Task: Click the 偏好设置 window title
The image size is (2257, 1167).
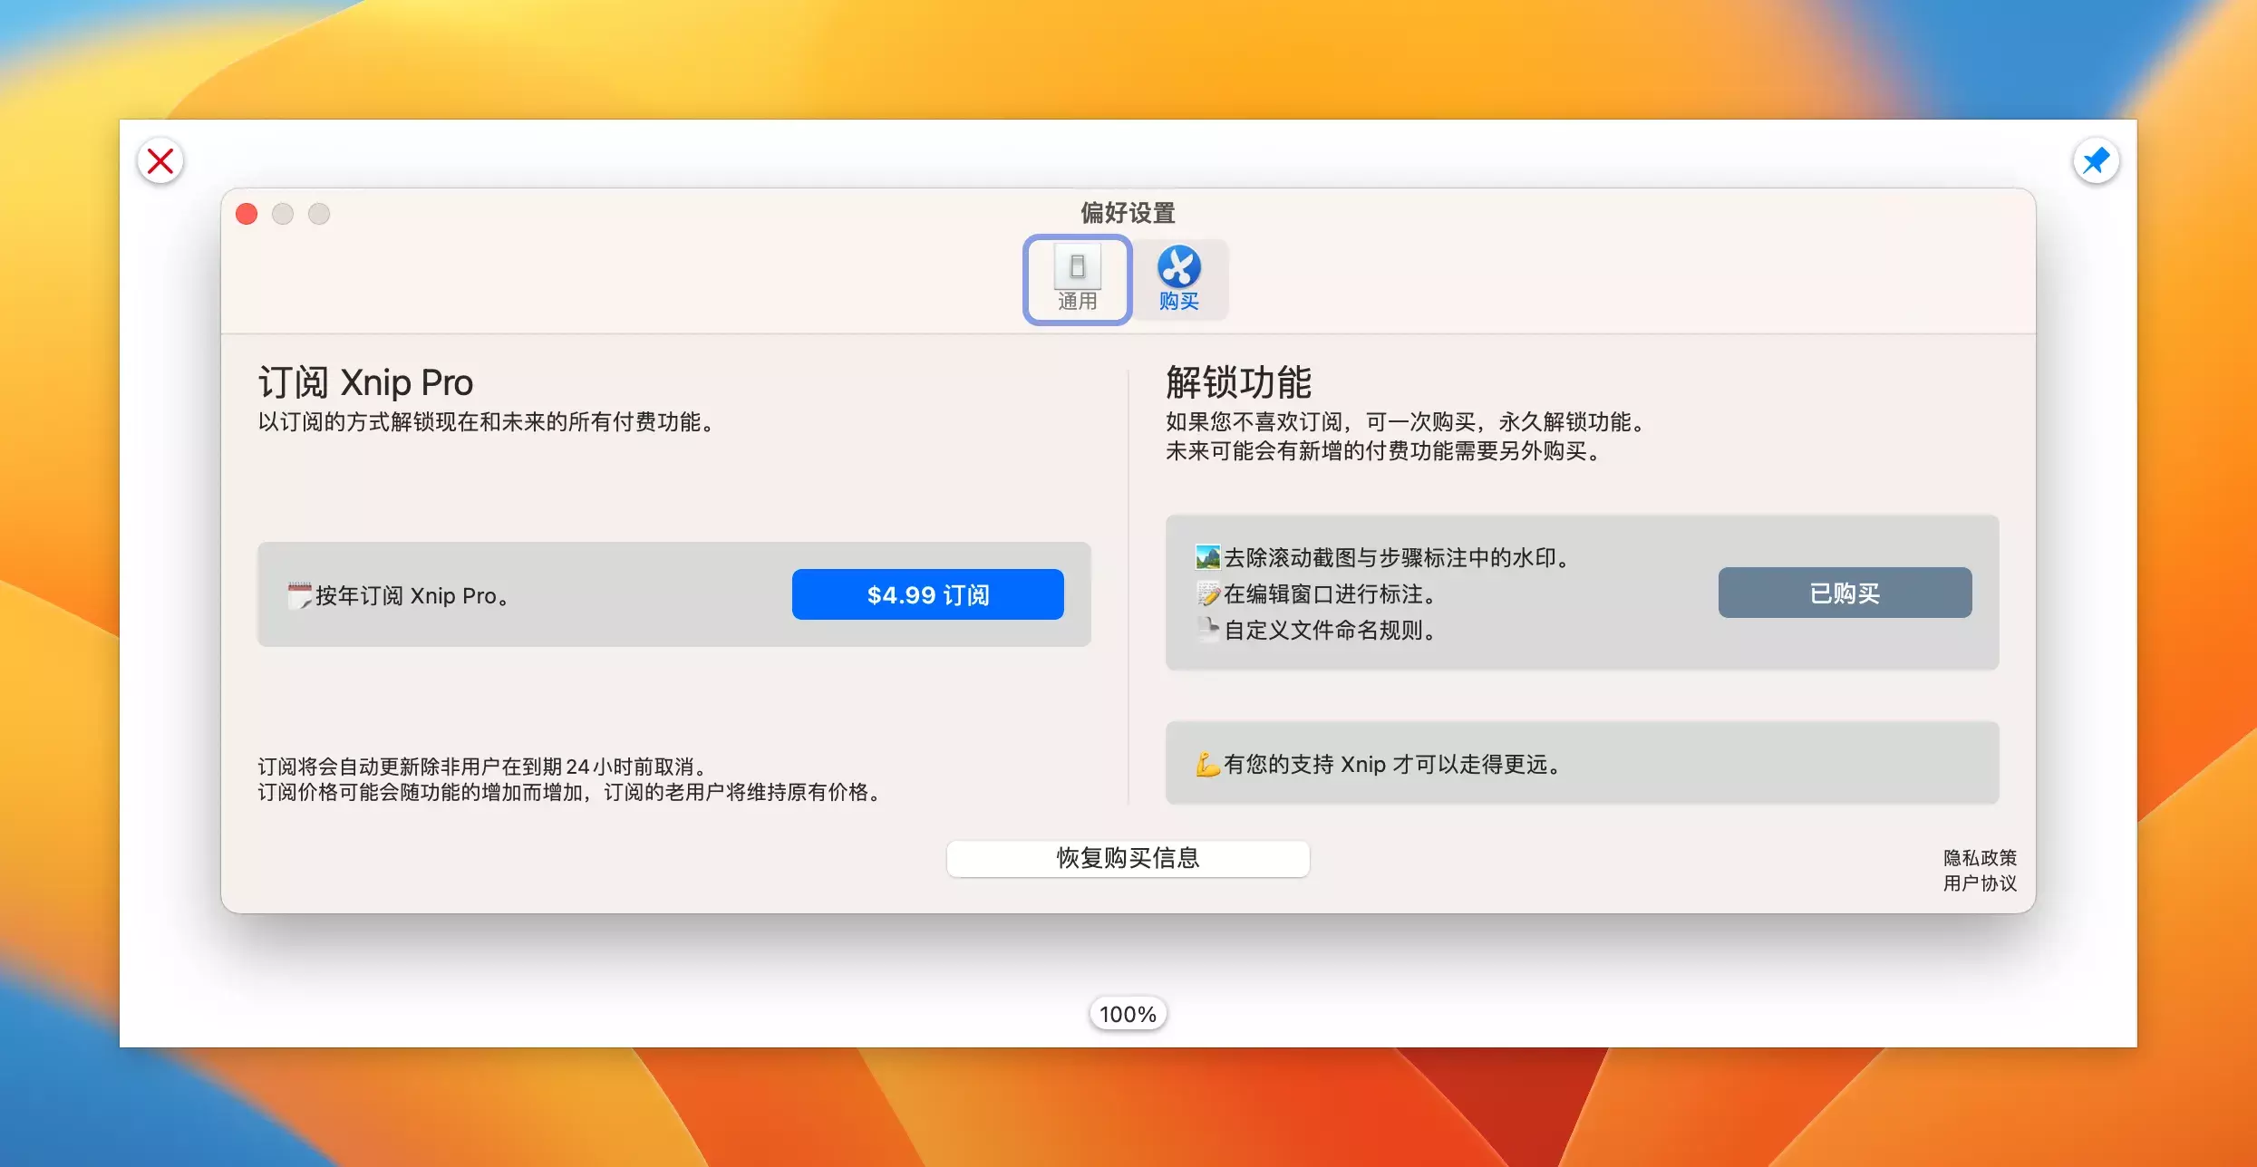Action: coord(1127,213)
